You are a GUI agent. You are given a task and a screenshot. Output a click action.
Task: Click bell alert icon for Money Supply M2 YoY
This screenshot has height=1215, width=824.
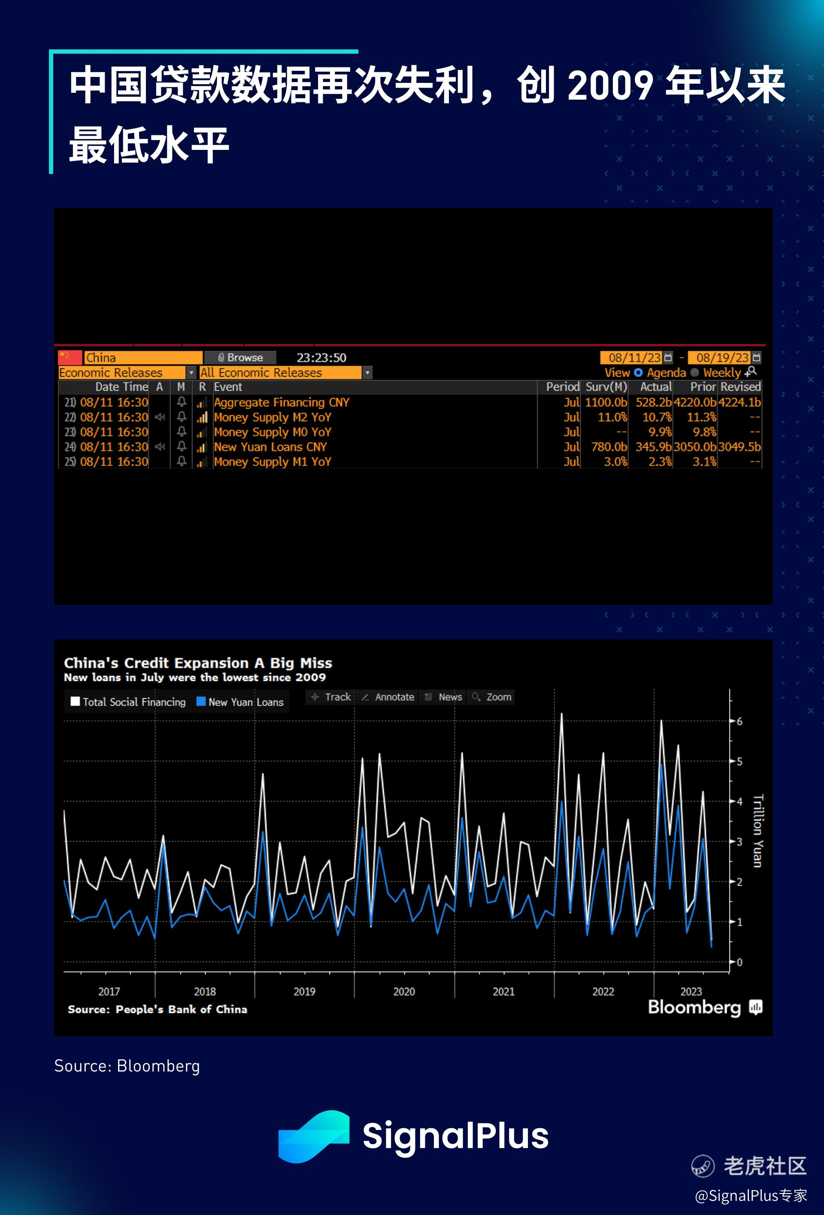point(181,417)
